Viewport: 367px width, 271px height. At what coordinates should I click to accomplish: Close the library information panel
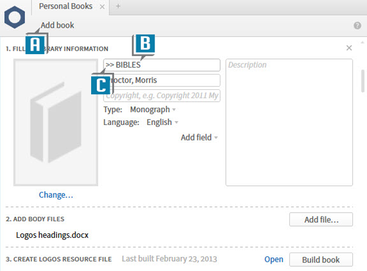tap(349, 48)
